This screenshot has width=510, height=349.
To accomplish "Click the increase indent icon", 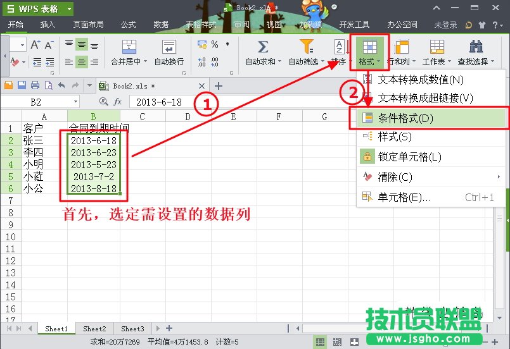I will pyautogui.click(x=50, y=62).
